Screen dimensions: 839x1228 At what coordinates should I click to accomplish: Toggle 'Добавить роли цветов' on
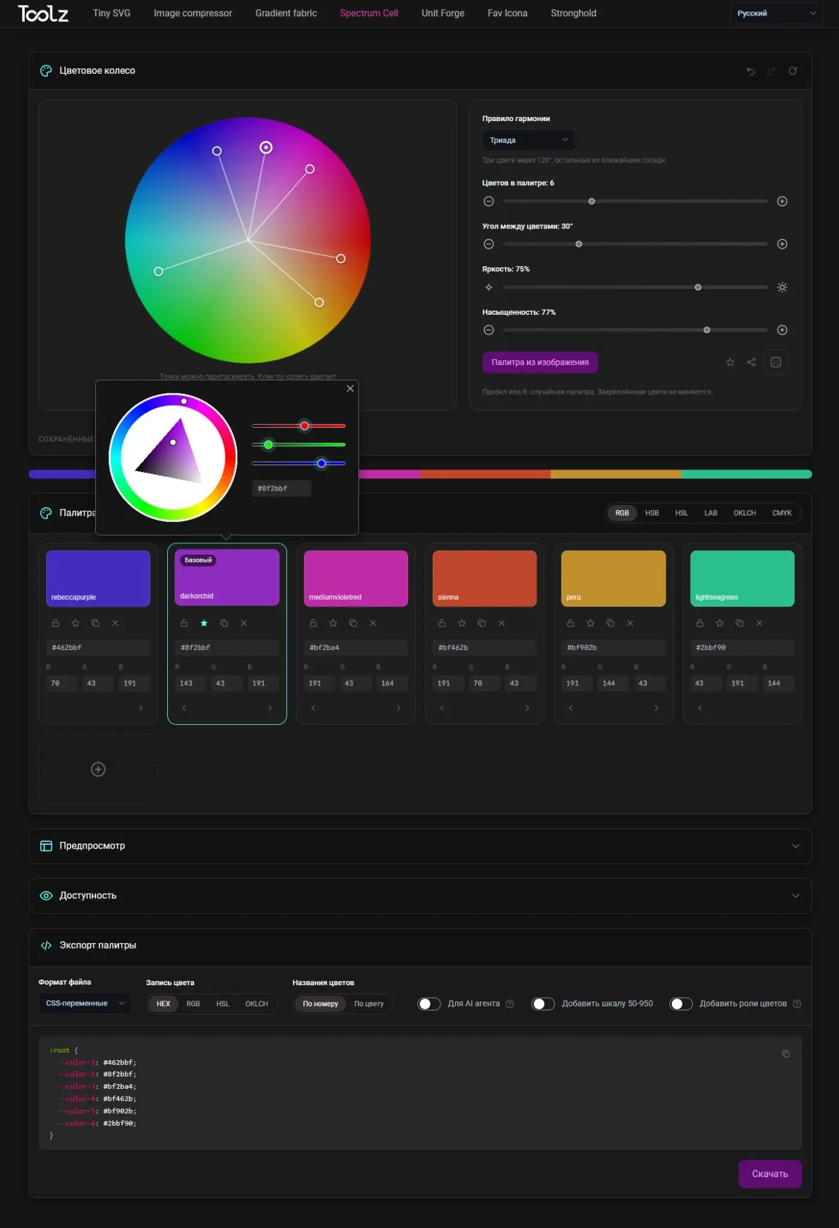[x=681, y=1004]
